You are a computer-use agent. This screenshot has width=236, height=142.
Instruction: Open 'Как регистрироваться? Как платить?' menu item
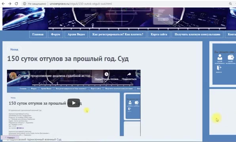click(118, 34)
